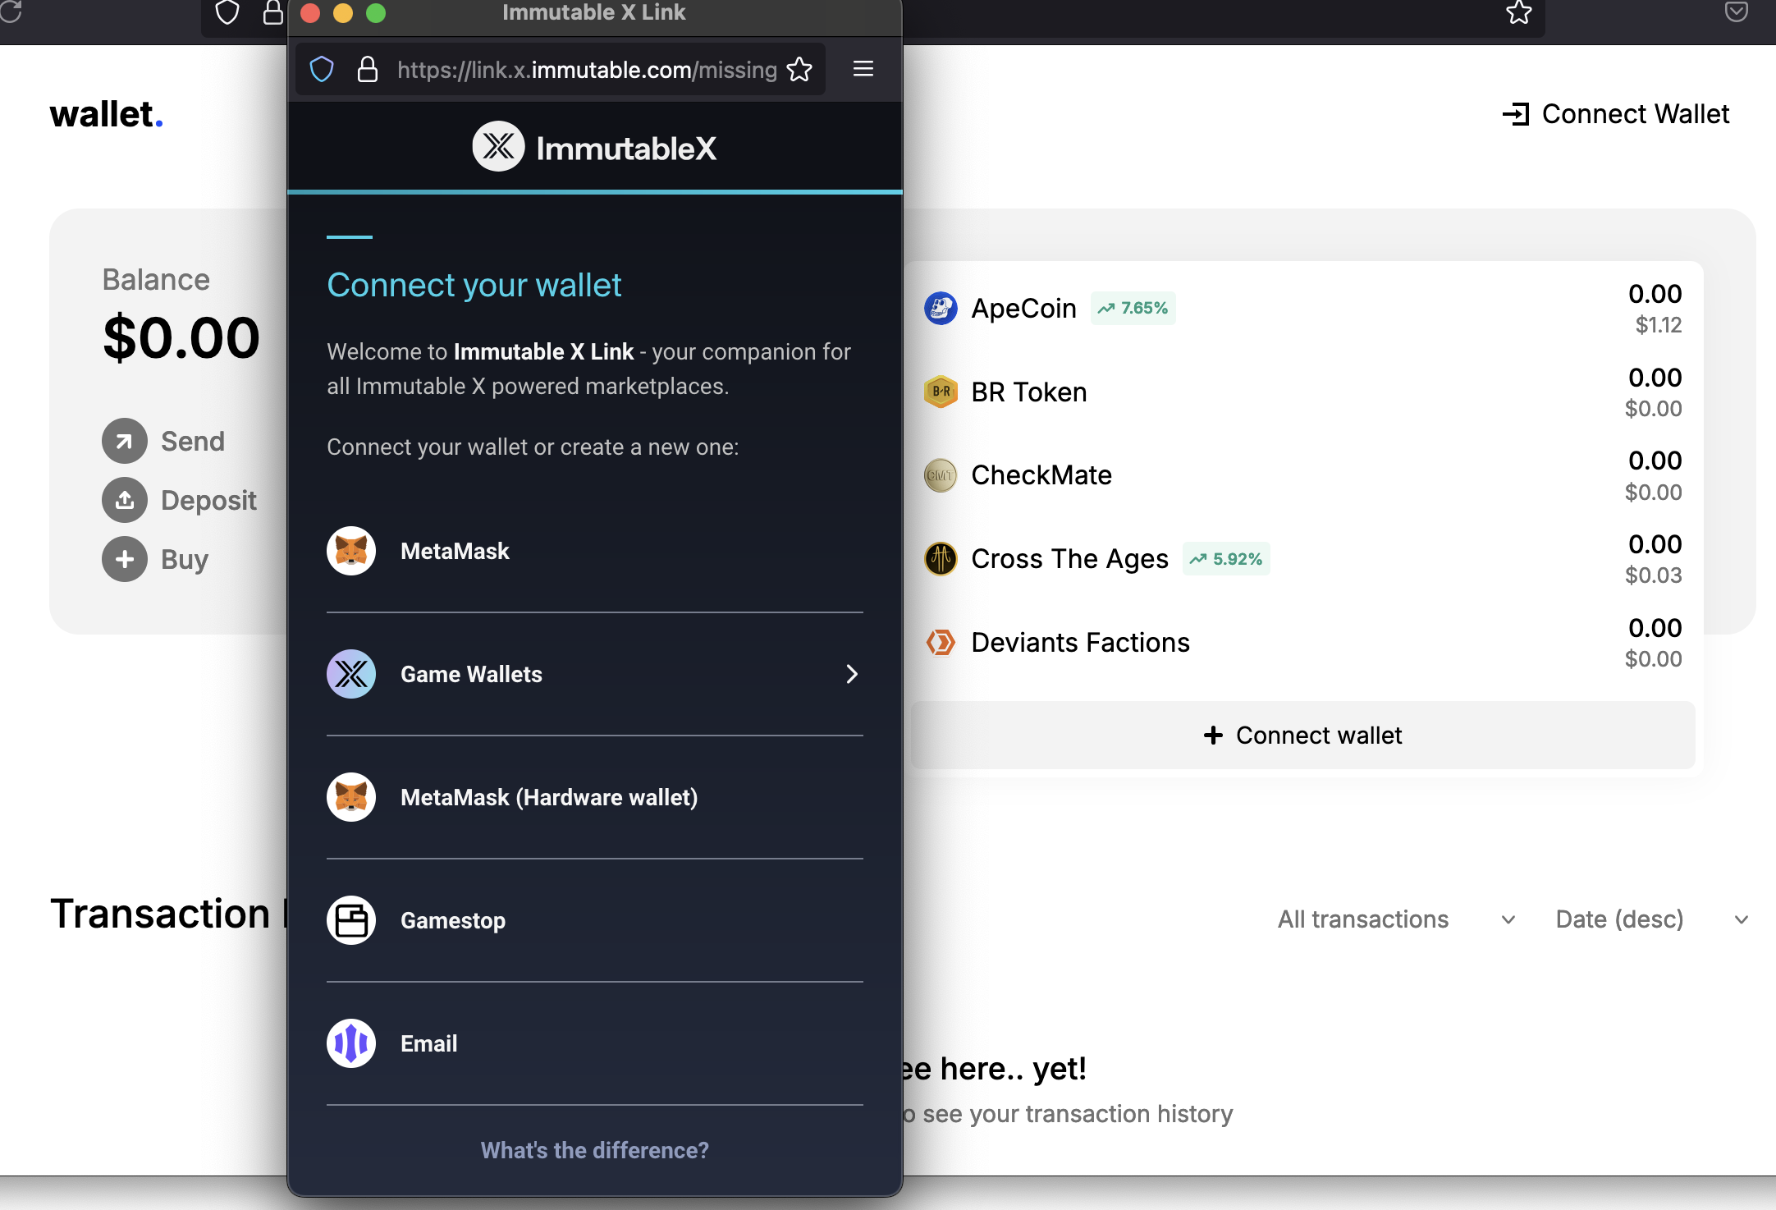Viewport: 1776px width, 1210px height.
Task: Click What's the difference link
Action: coord(594,1151)
